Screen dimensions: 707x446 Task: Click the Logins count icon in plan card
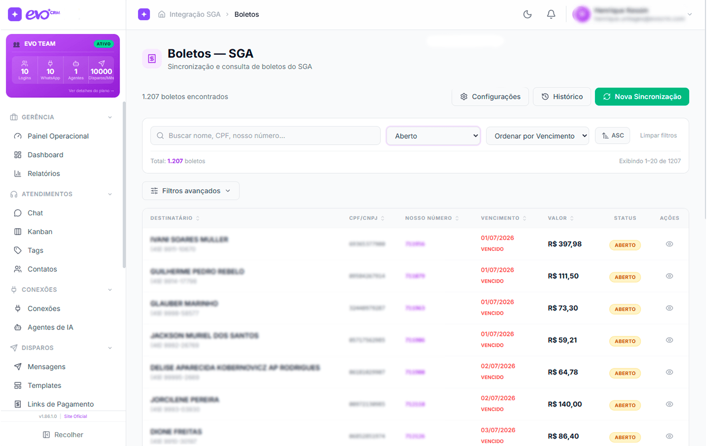pos(25,64)
